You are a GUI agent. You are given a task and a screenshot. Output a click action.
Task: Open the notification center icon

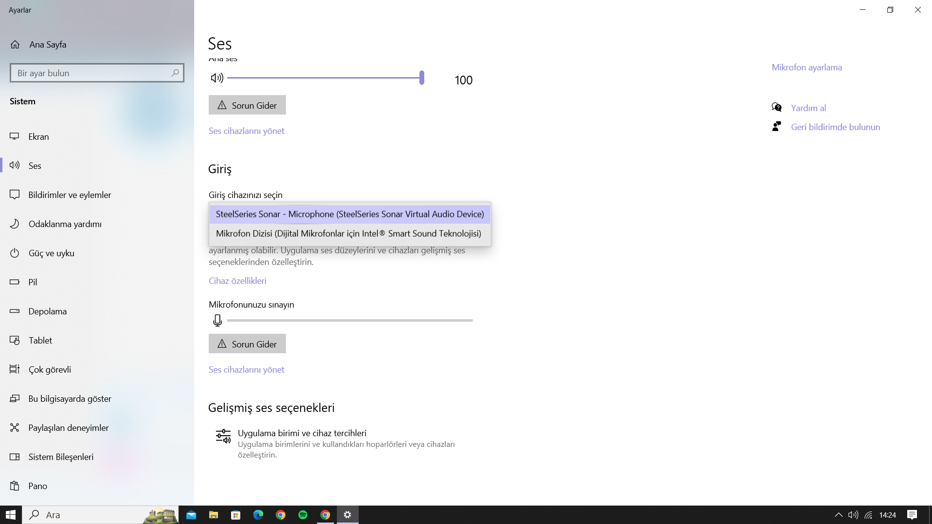click(912, 515)
